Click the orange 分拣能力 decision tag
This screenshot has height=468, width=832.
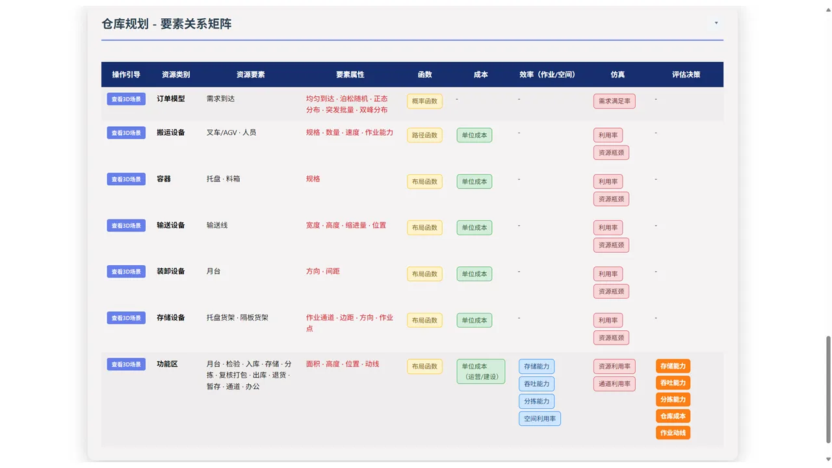click(x=673, y=400)
